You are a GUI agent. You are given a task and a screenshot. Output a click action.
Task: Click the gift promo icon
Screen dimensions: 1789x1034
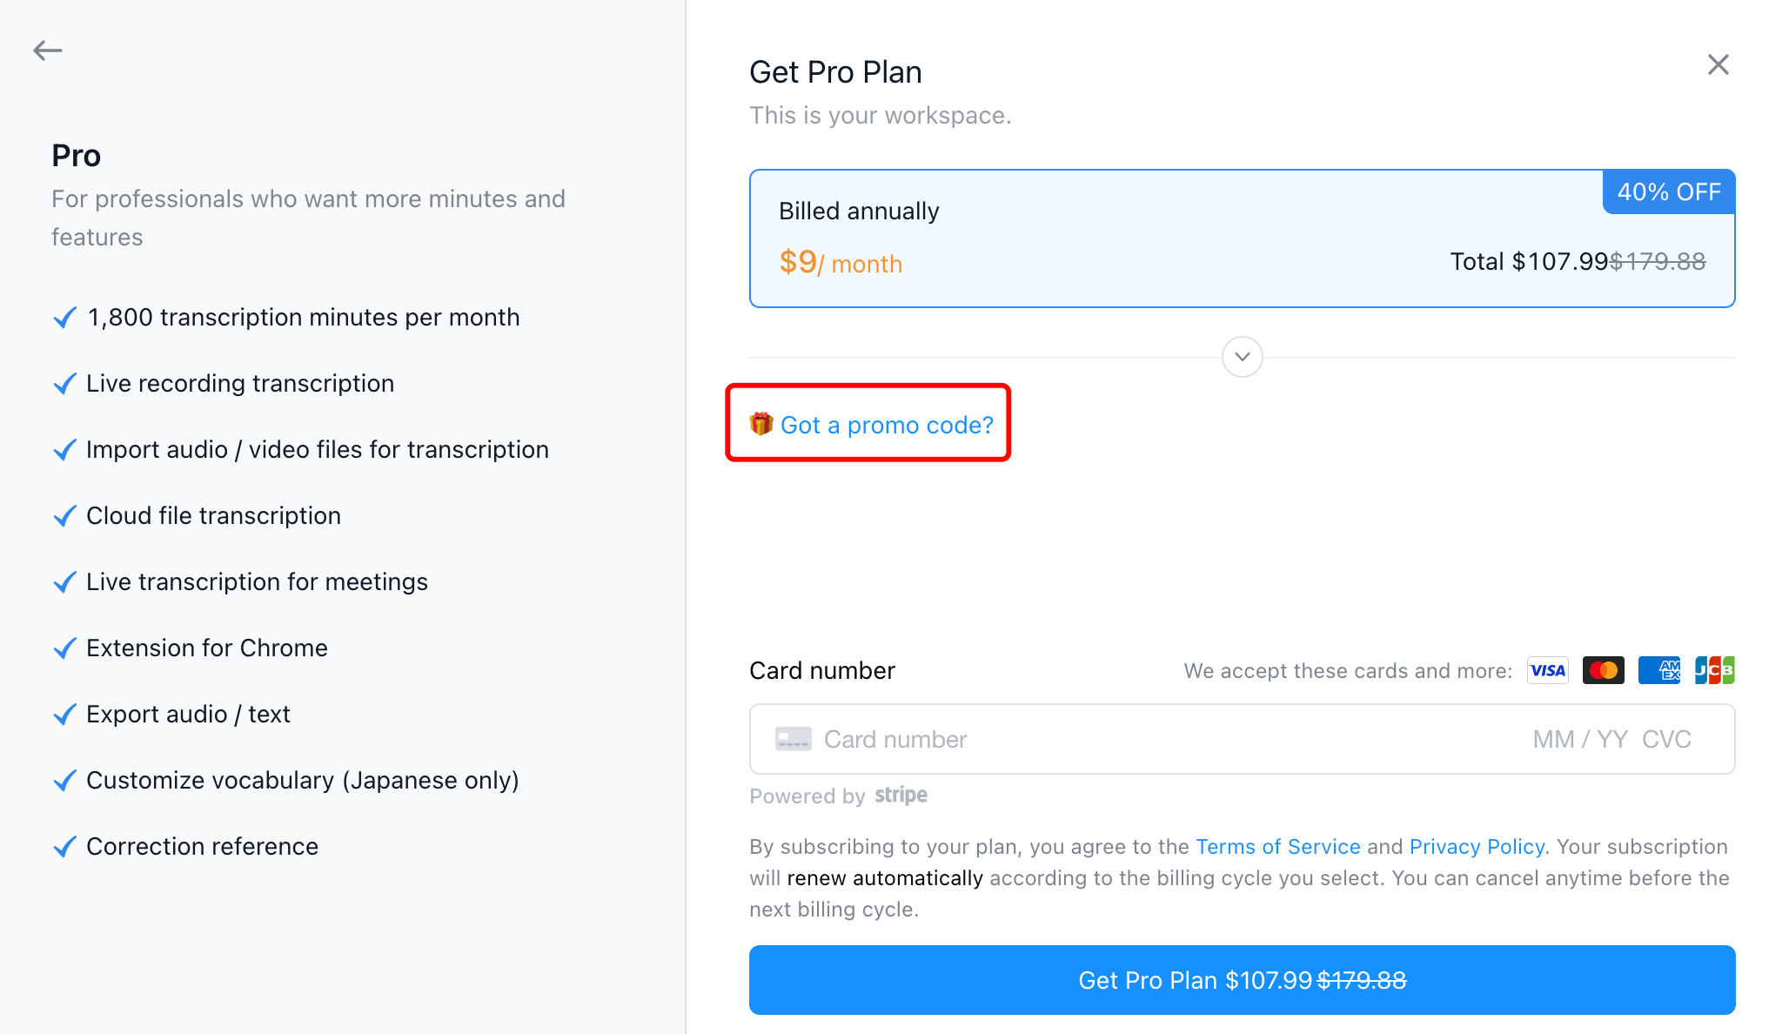click(761, 424)
